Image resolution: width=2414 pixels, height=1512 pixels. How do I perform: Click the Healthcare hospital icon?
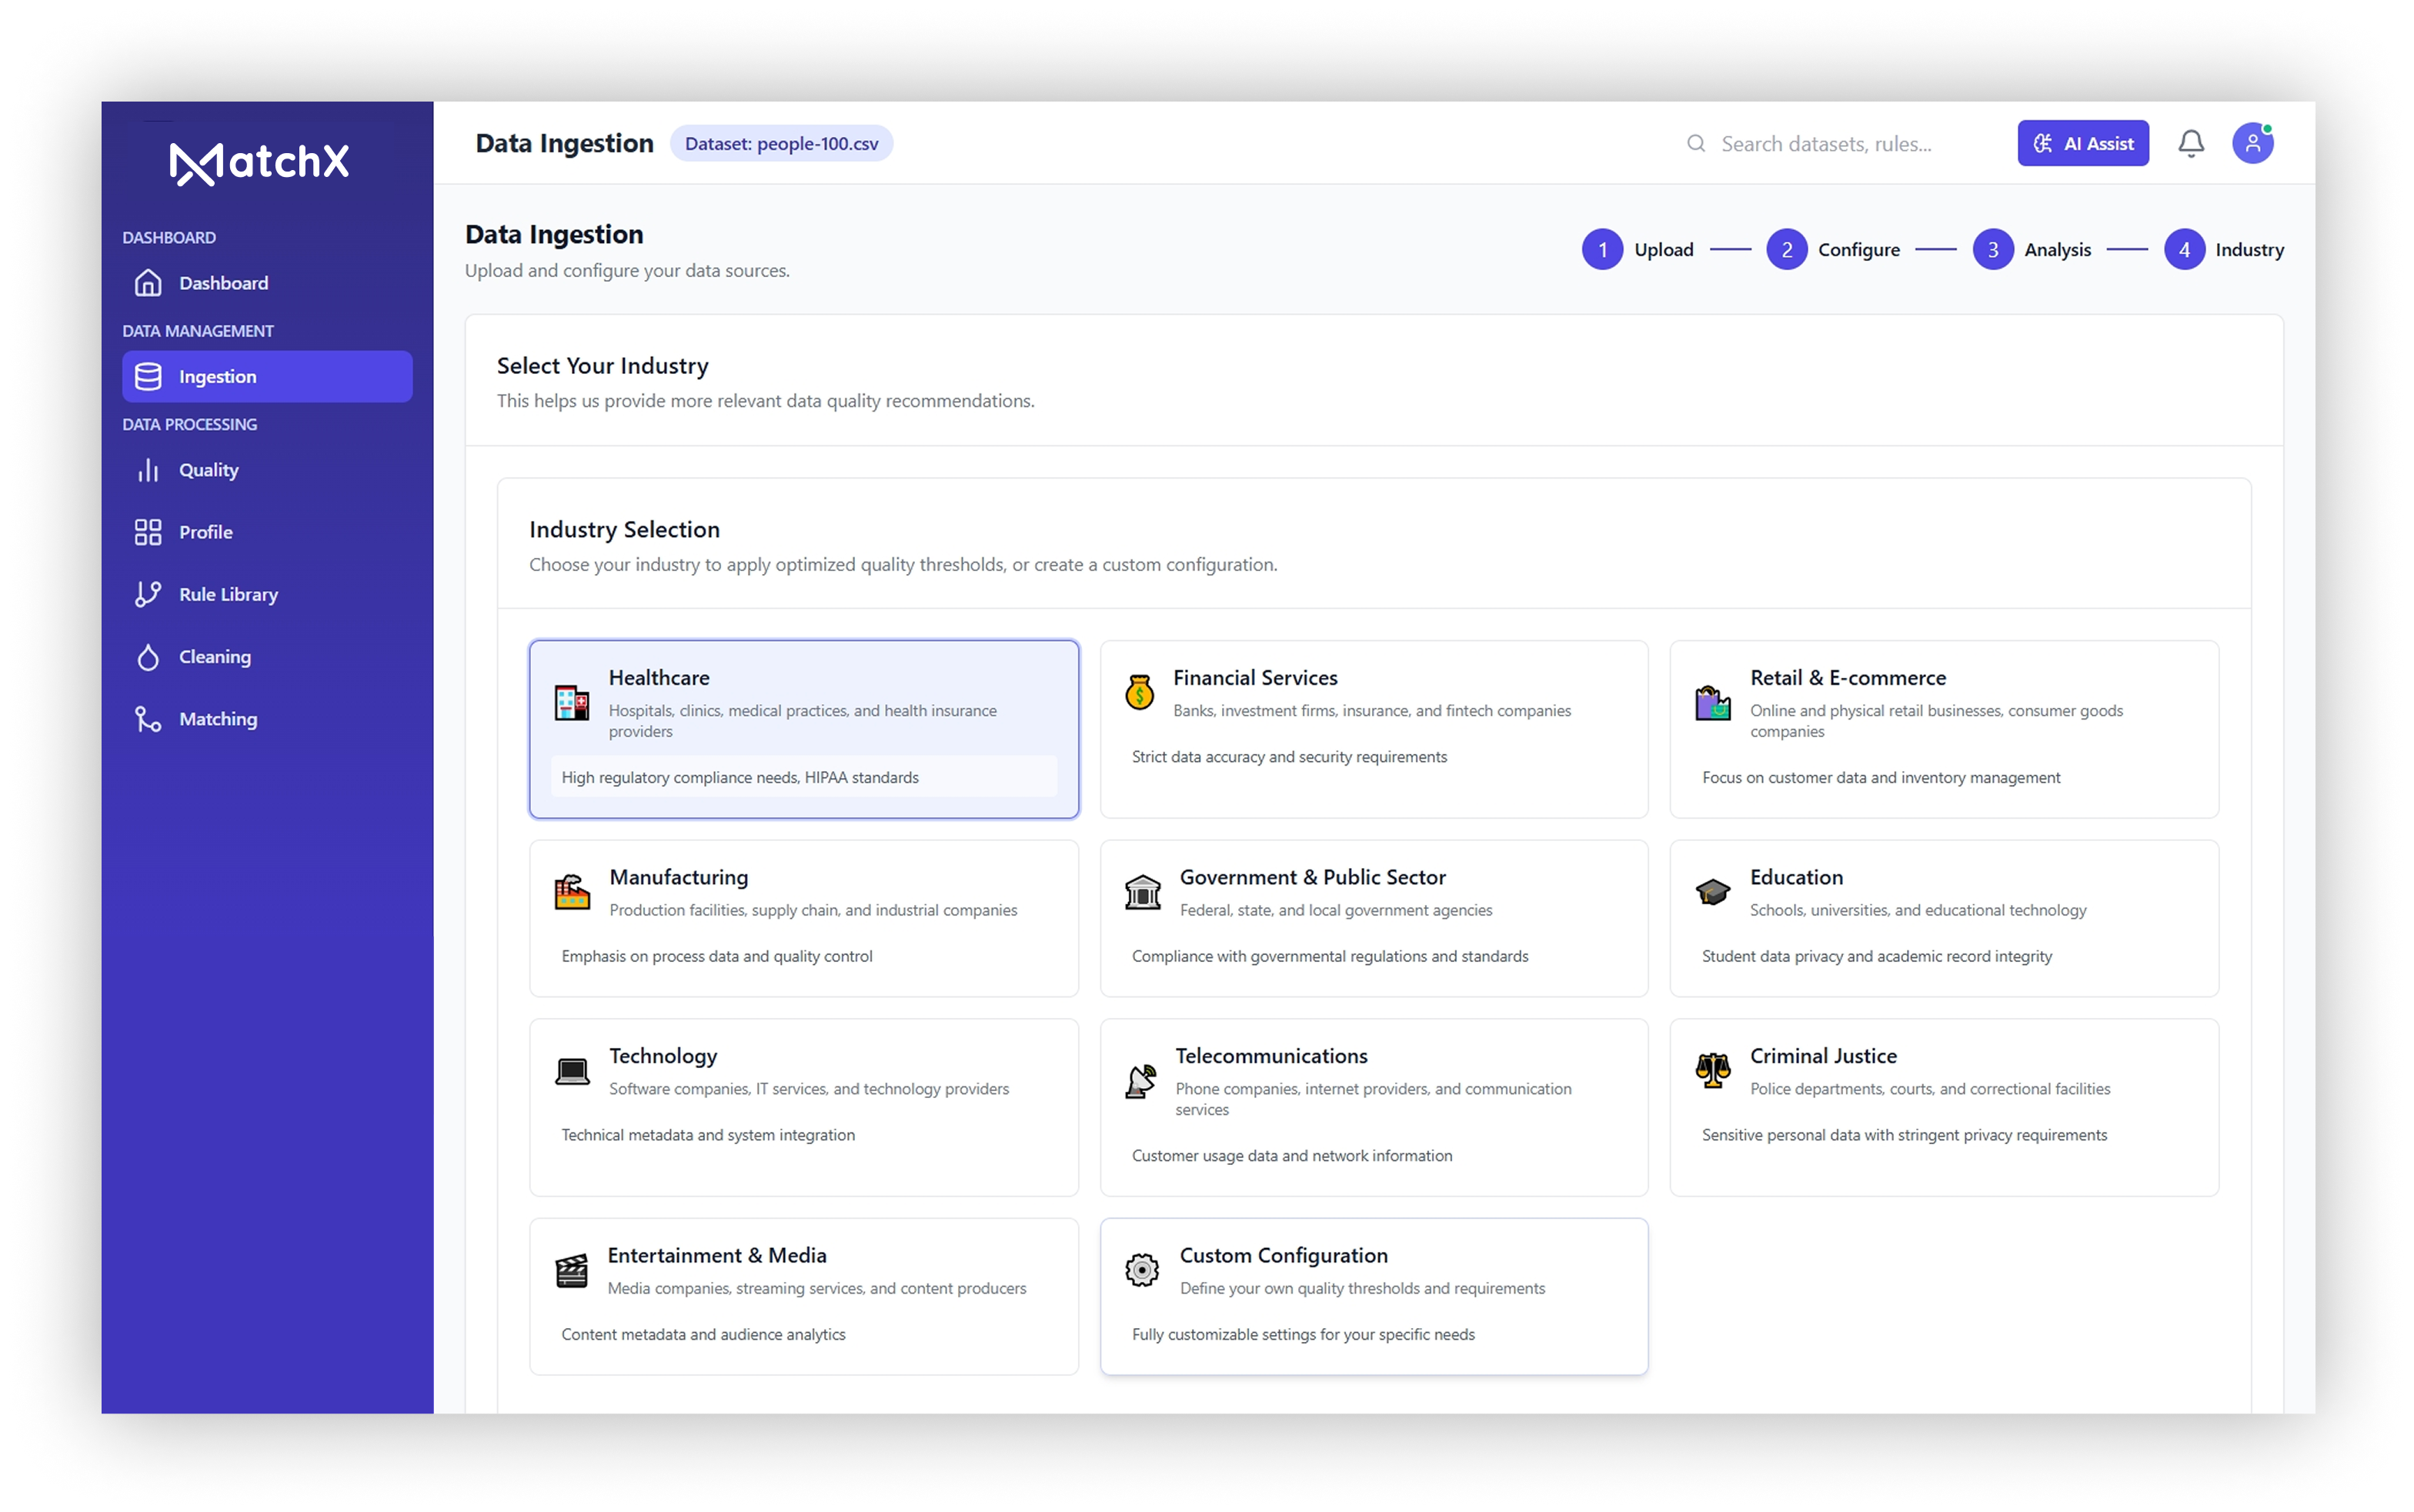pos(572,702)
